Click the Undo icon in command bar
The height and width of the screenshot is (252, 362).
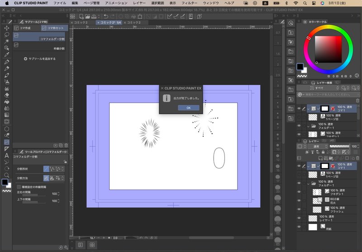(106, 16)
